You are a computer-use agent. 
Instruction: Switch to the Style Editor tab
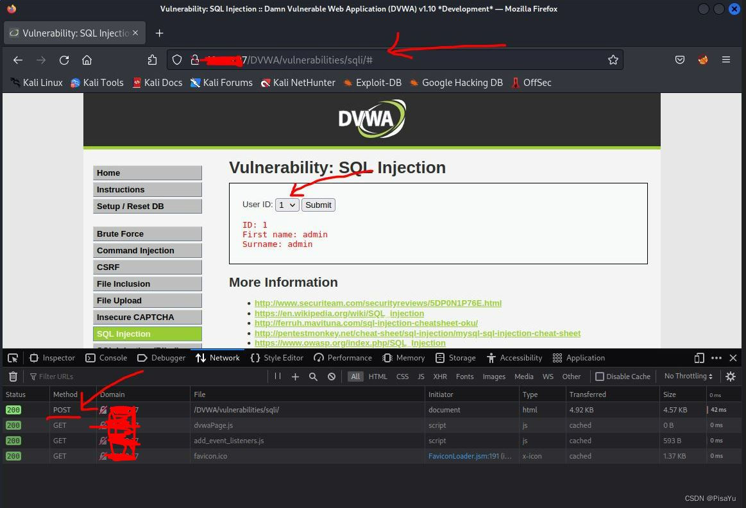pyautogui.click(x=277, y=358)
